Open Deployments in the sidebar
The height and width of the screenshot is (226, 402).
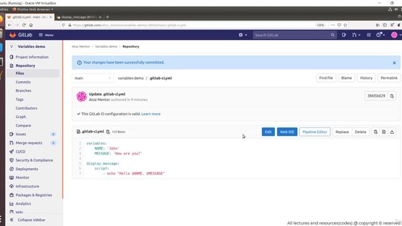pos(26,169)
